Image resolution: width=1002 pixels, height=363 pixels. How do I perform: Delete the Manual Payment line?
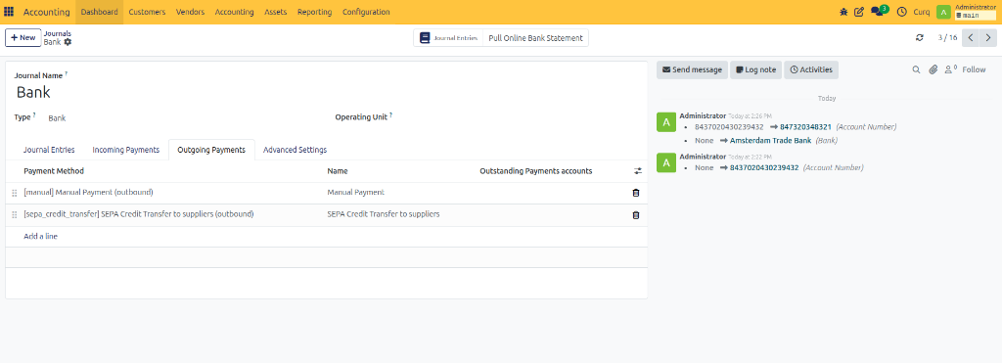pyautogui.click(x=636, y=193)
